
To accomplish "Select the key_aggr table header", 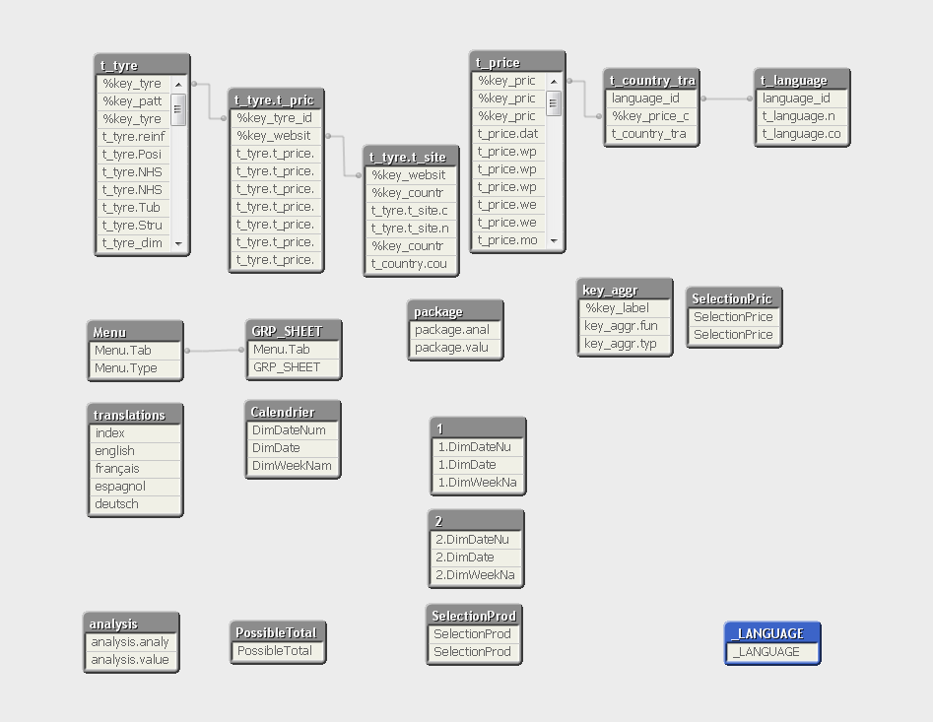I will pos(625,290).
